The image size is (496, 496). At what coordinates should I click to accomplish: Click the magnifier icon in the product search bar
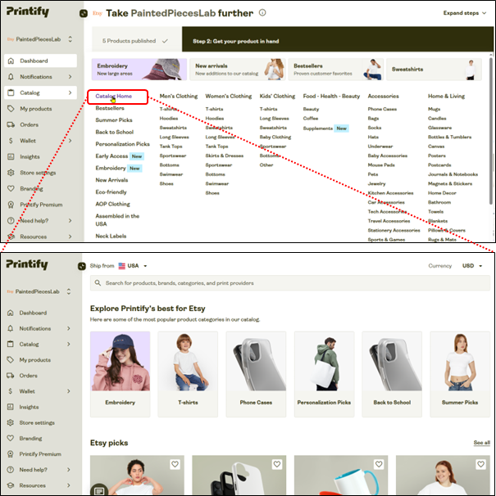click(x=98, y=283)
